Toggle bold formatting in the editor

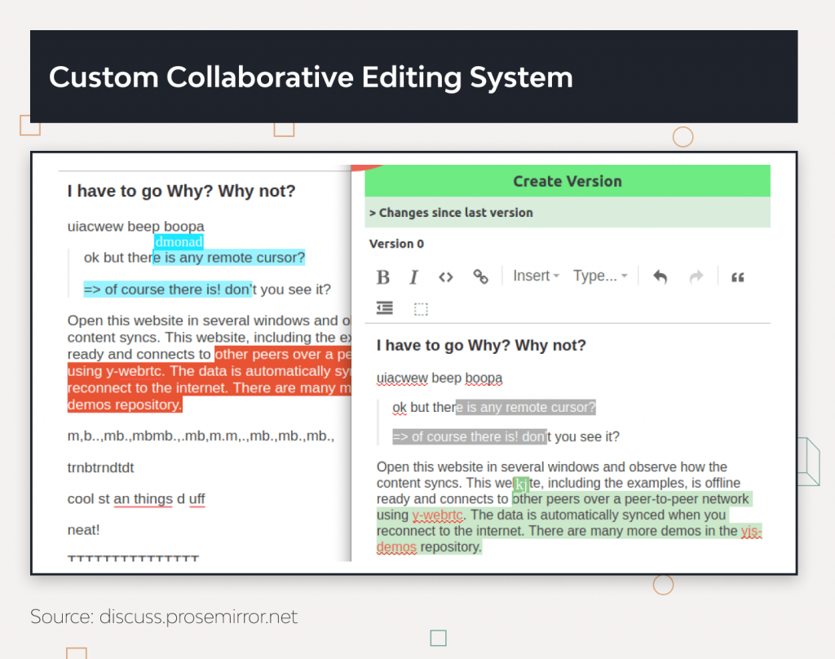click(x=382, y=276)
